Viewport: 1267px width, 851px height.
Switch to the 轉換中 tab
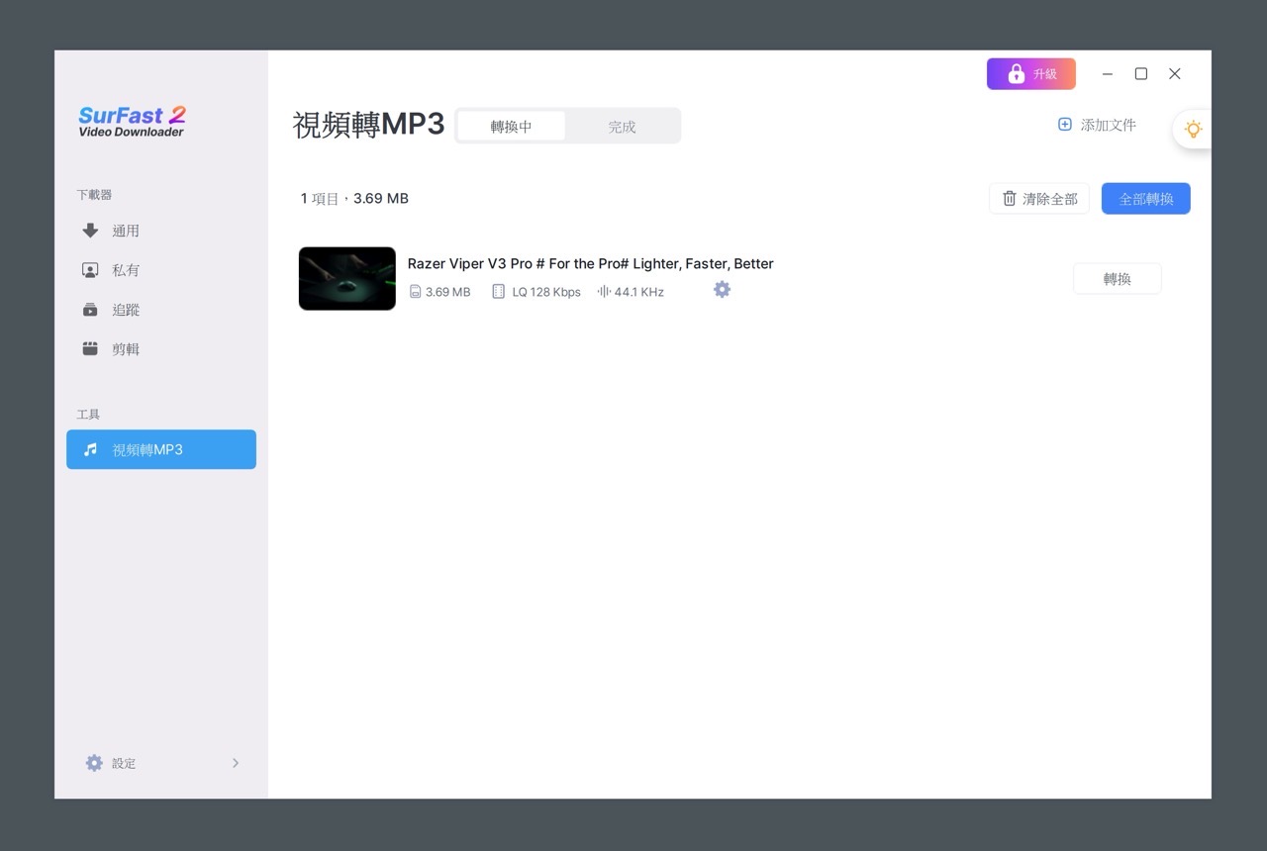(x=511, y=126)
